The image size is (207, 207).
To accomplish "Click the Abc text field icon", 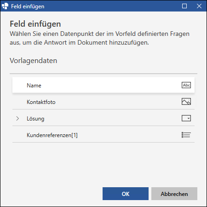I will coord(186,85).
